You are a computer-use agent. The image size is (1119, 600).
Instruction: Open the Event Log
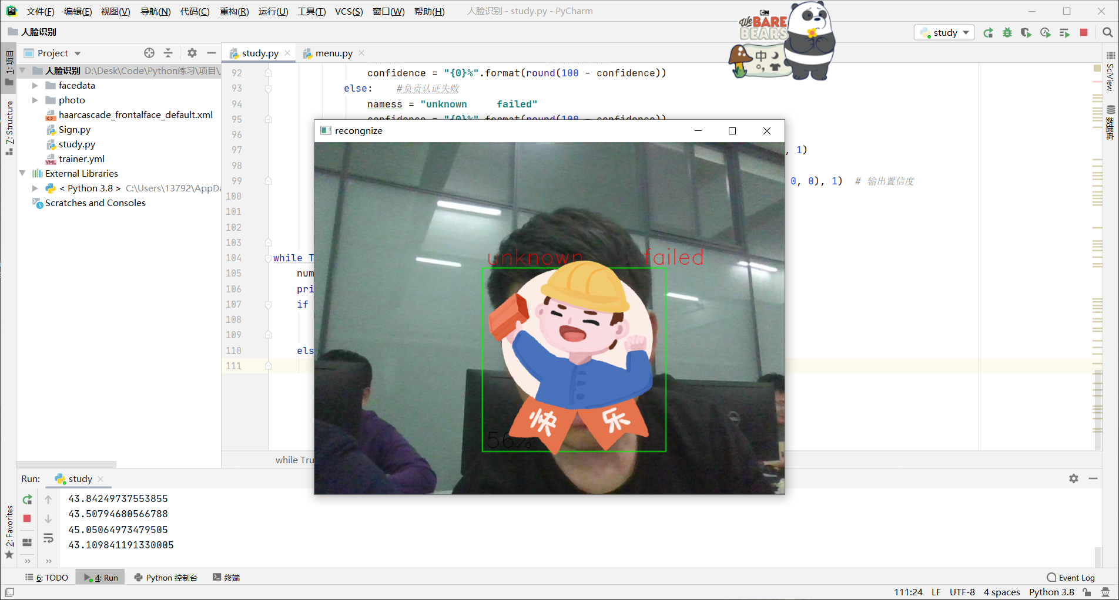[x=1071, y=577]
